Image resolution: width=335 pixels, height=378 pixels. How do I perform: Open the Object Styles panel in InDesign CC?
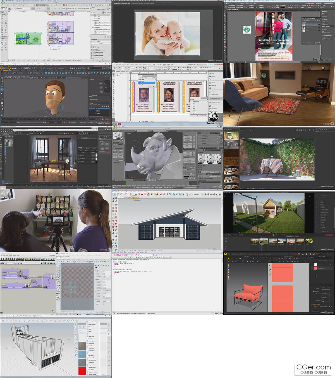point(326,32)
